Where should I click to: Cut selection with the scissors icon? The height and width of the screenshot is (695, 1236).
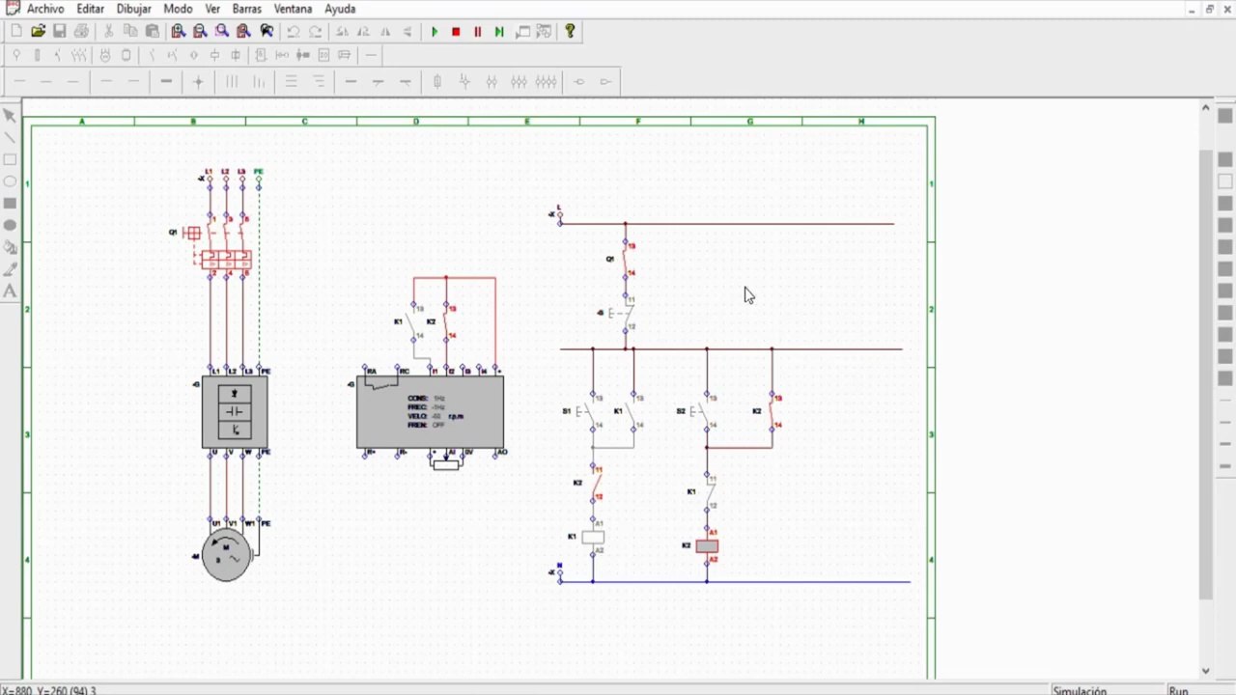(x=108, y=32)
